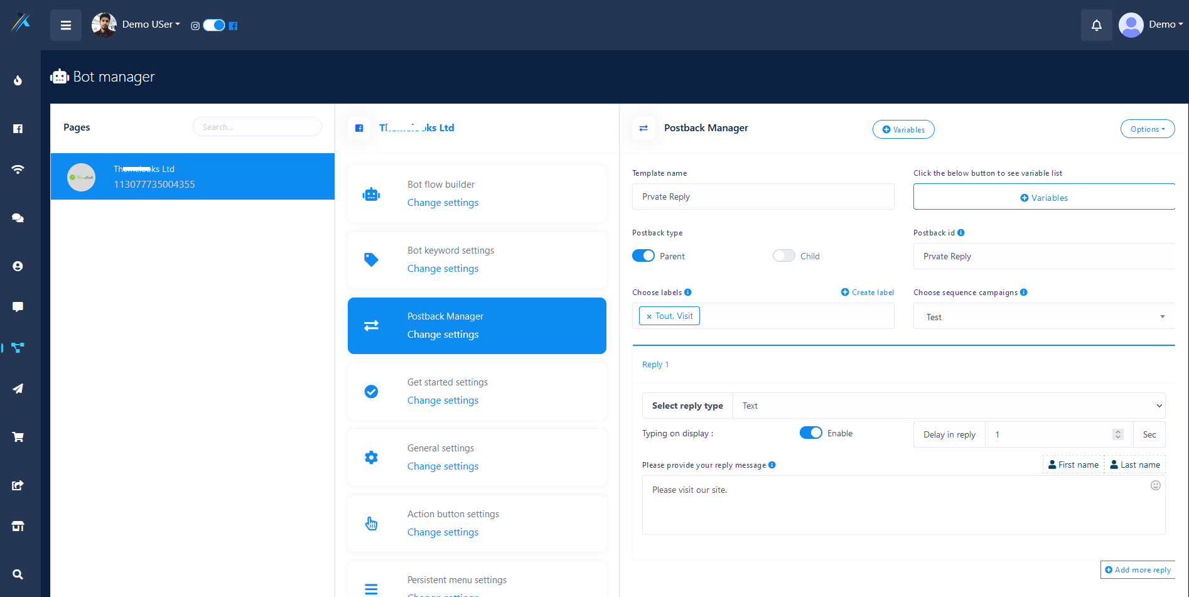Enable the Child postback type switch
Image resolution: width=1189 pixels, height=597 pixels.
[x=783, y=256]
